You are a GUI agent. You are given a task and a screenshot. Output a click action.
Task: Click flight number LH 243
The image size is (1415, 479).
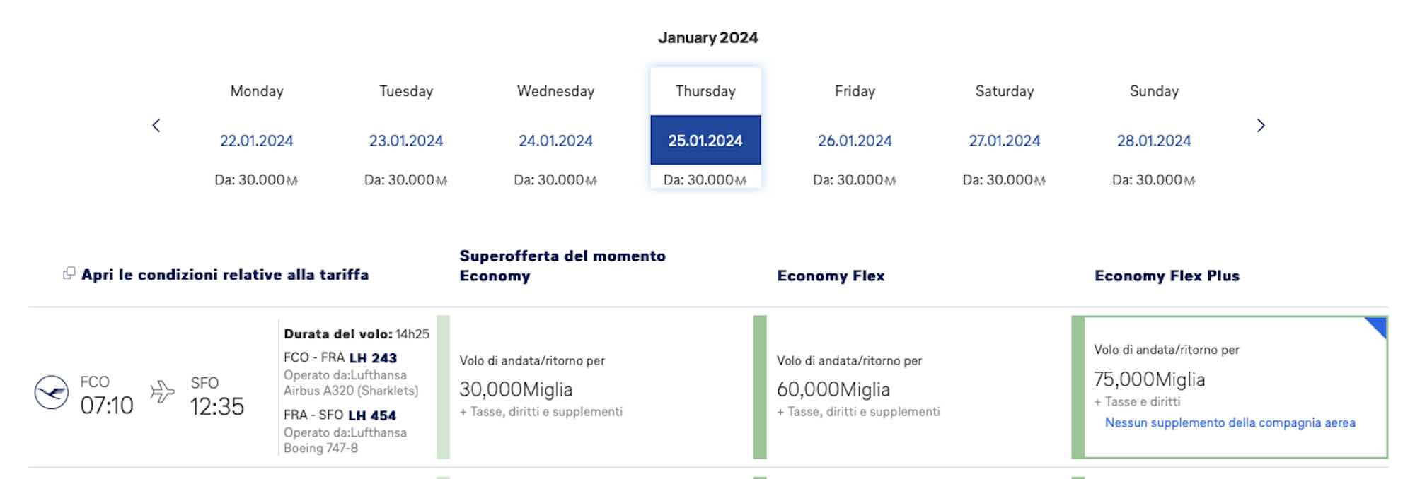click(x=373, y=357)
